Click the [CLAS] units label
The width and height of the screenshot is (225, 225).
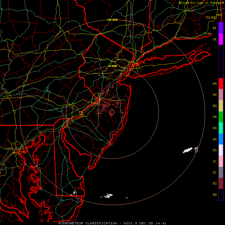point(211,17)
